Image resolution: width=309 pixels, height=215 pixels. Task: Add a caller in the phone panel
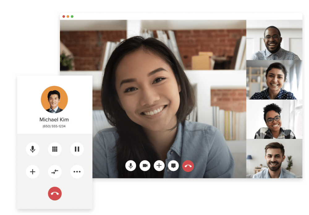pos(32,172)
